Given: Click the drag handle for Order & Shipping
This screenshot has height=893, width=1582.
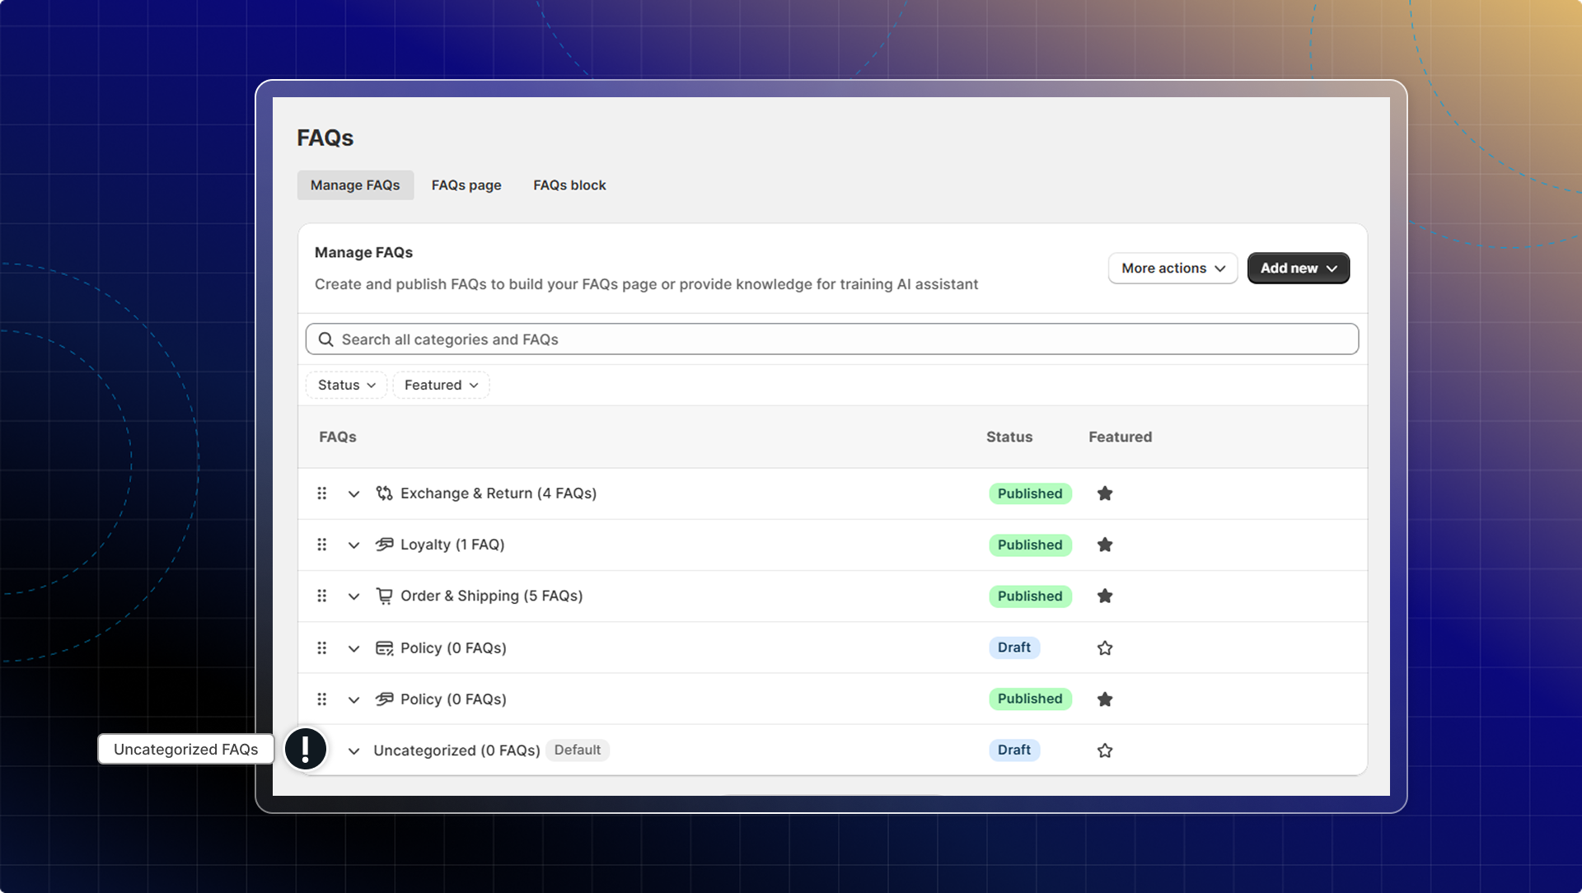Looking at the screenshot, I should click(x=322, y=596).
